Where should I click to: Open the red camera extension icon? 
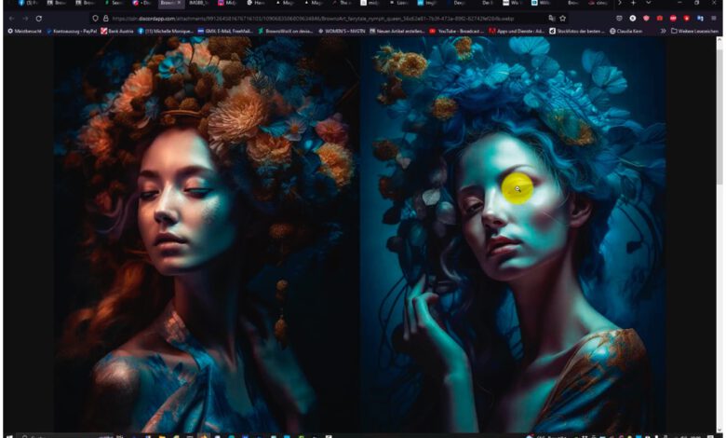[659, 19]
